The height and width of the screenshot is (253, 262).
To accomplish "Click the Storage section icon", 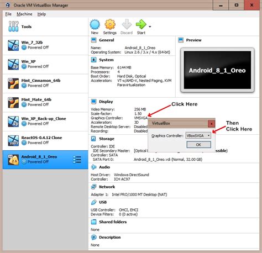I will (93, 139).
